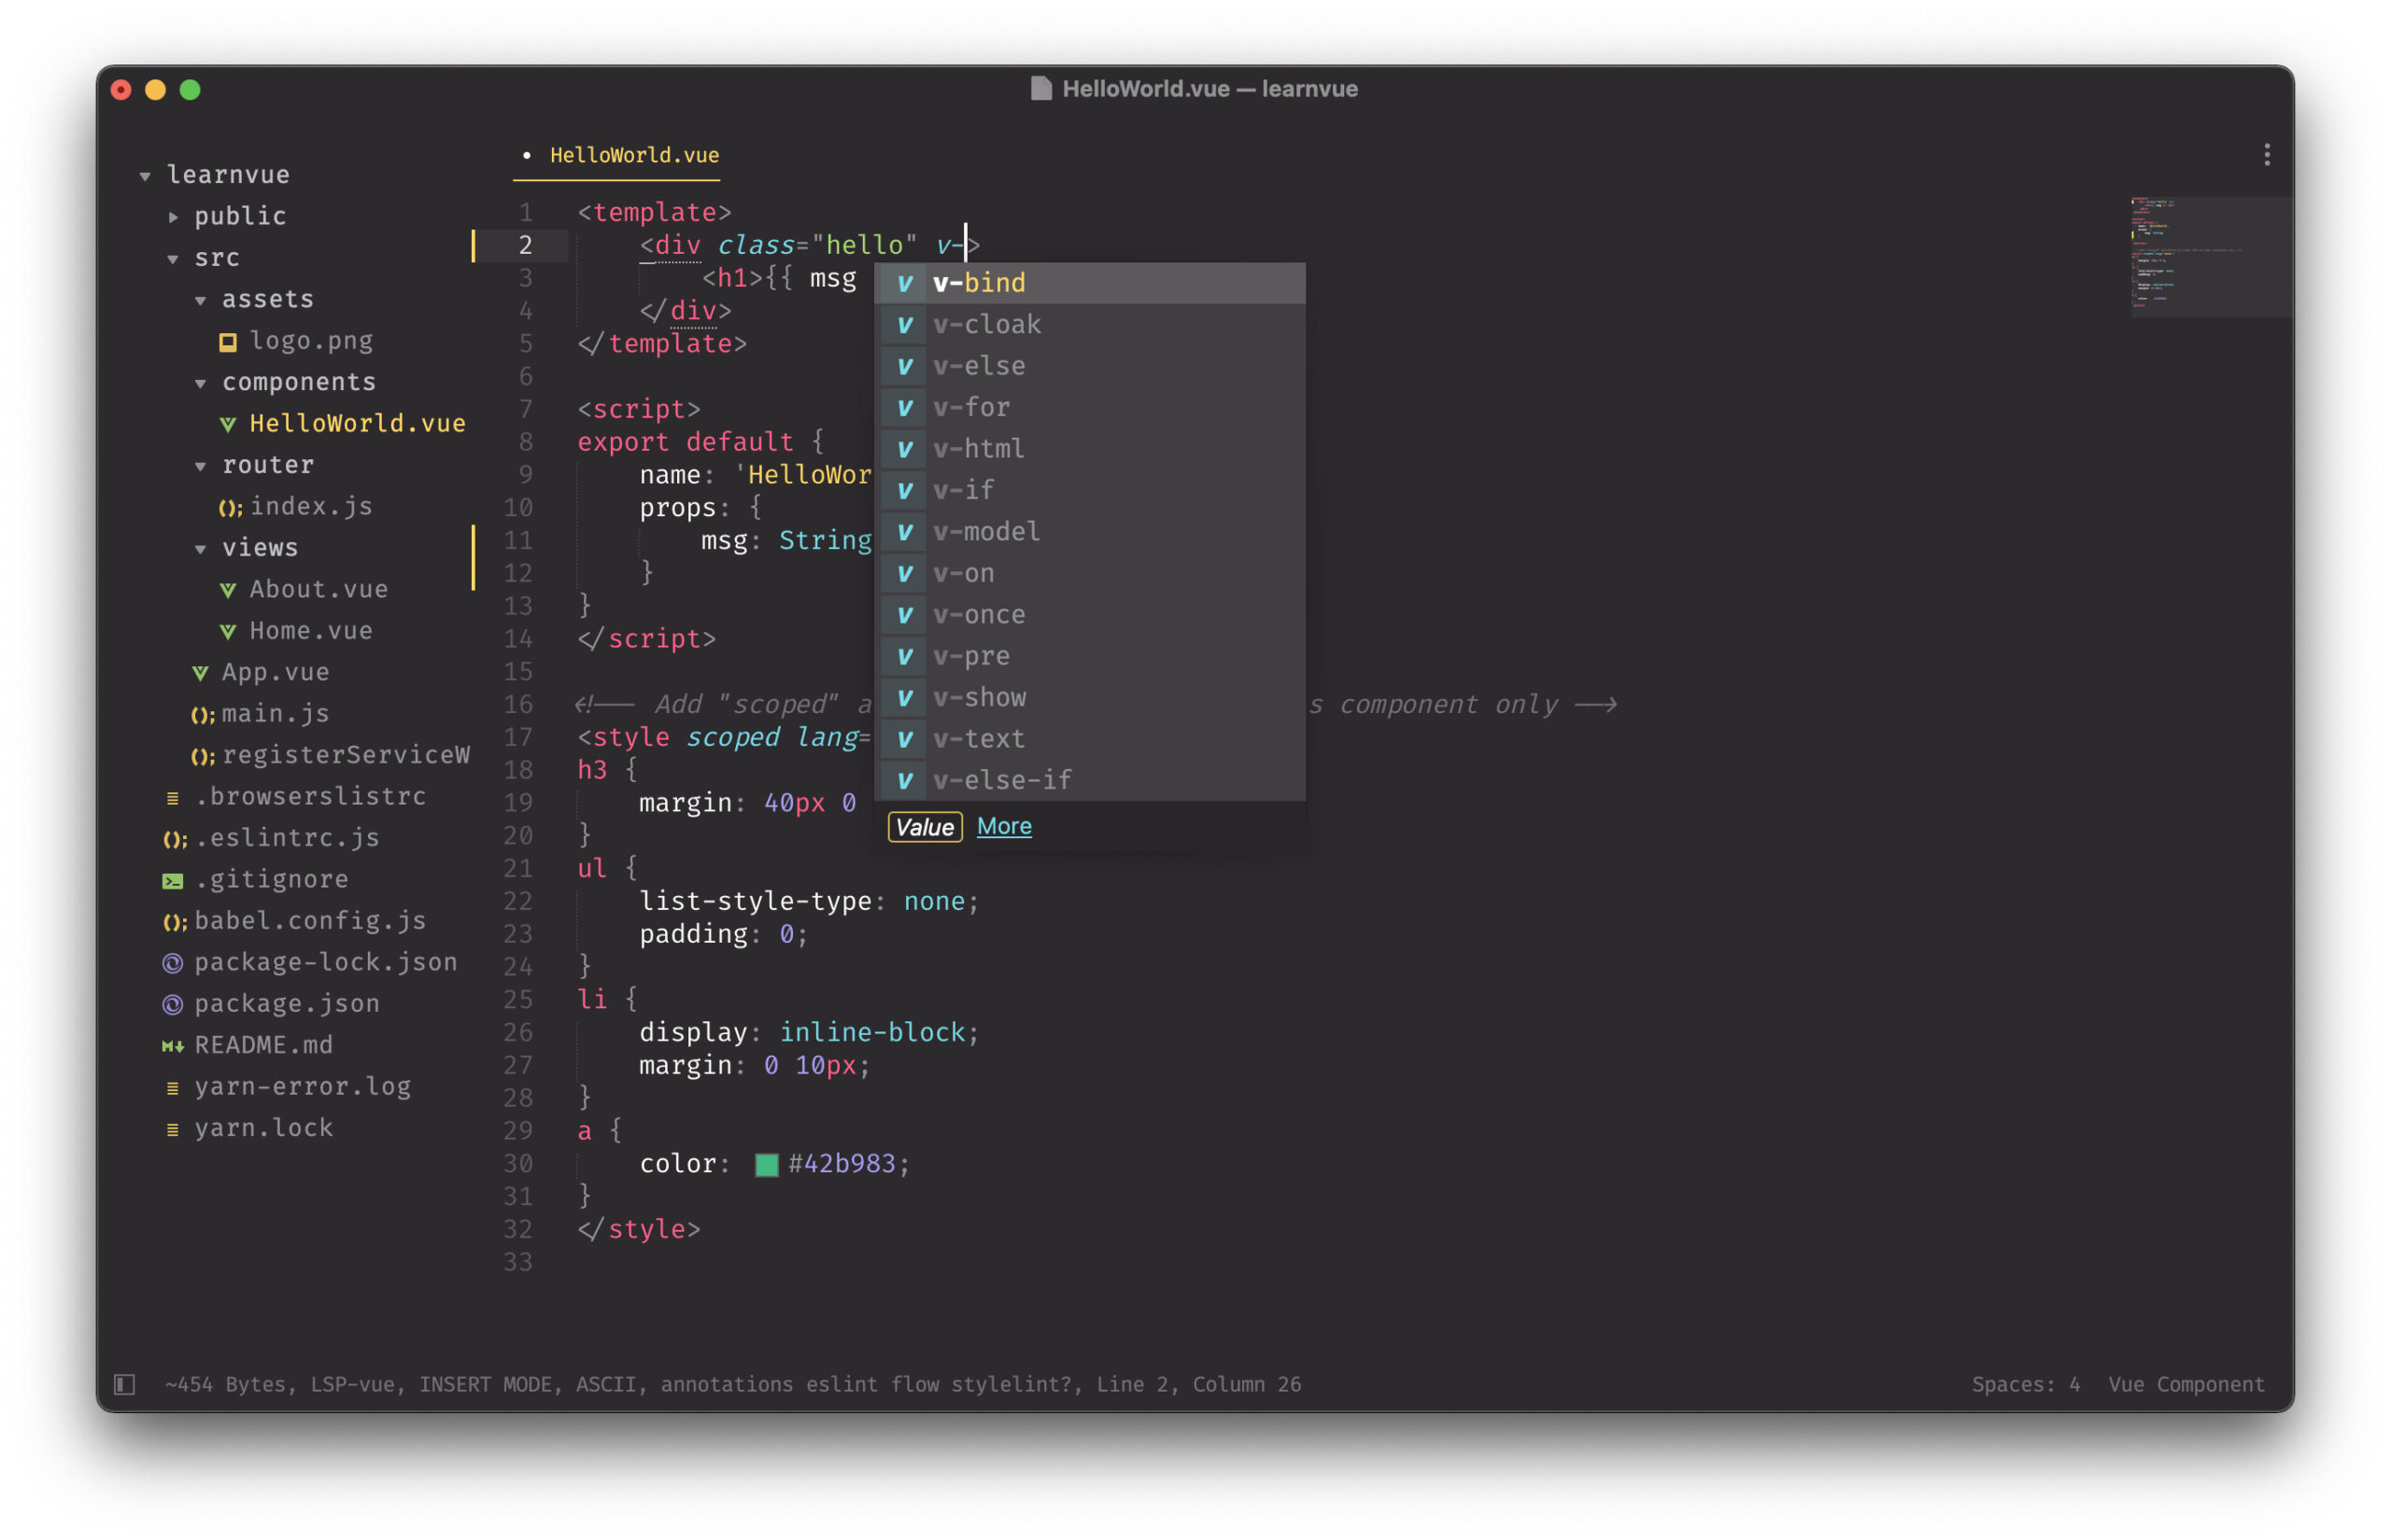This screenshot has width=2391, height=1540.
Task: Open README.md from the sidebar
Action: (263, 1046)
